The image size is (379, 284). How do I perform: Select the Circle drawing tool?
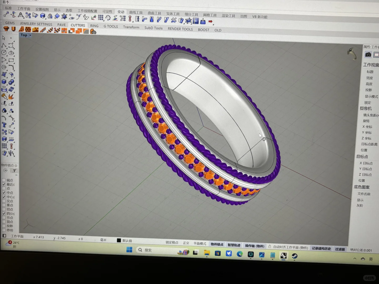[x=4, y=53]
